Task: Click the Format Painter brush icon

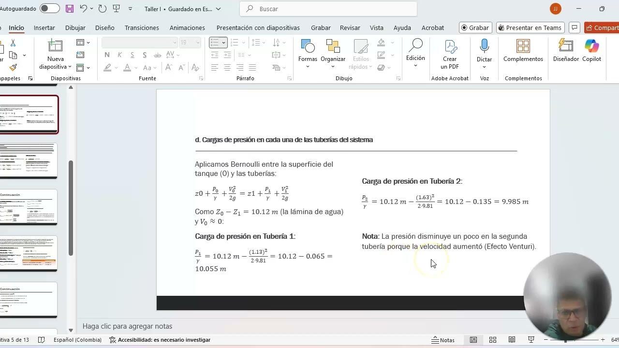Action: pyautogui.click(x=13, y=67)
